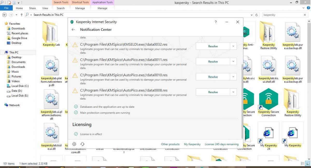
Task: Click Kaspersky Notification Center scrollbar
Action: coord(242,101)
